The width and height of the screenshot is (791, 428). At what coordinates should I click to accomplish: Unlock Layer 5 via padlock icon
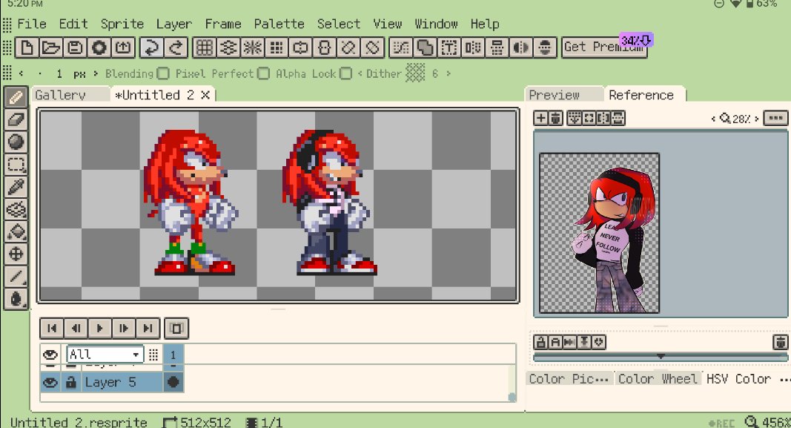point(71,382)
